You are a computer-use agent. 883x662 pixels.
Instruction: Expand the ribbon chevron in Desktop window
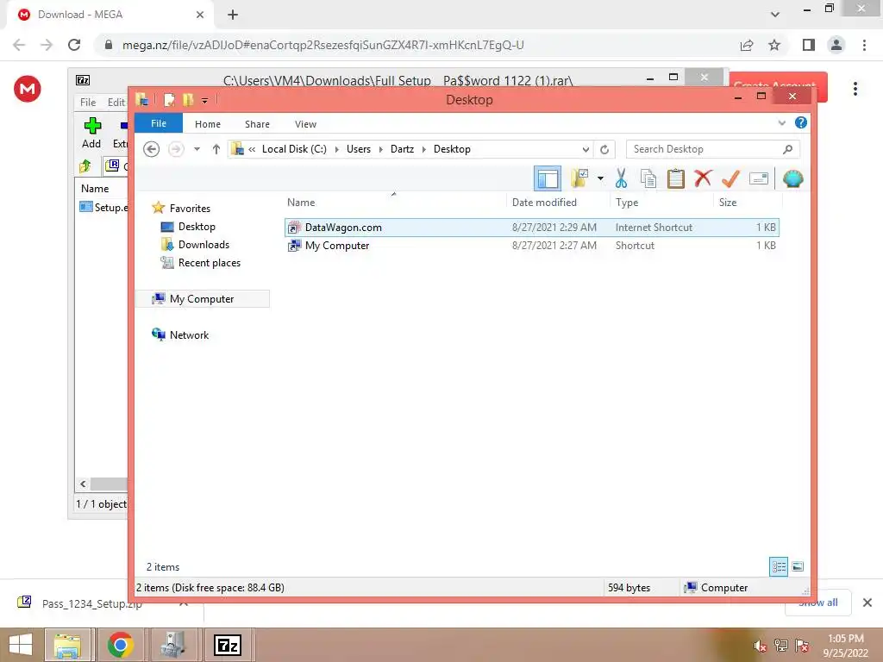(781, 122)
